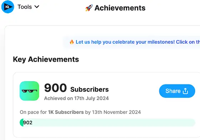Share the 900 Subscribers achievement
Viewport: 200px width, 140px height.
pos(177,91)
